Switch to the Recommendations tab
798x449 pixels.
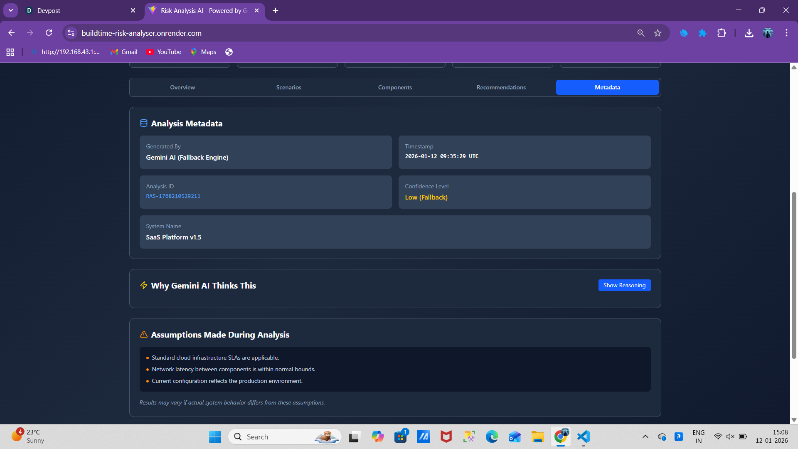(x=501, y=87)
